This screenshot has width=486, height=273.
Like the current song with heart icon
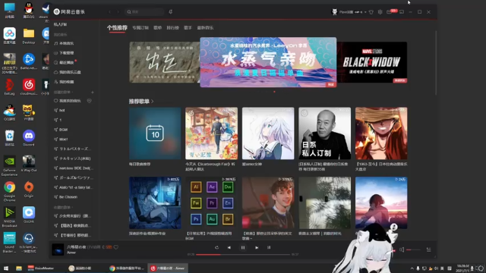116,247
